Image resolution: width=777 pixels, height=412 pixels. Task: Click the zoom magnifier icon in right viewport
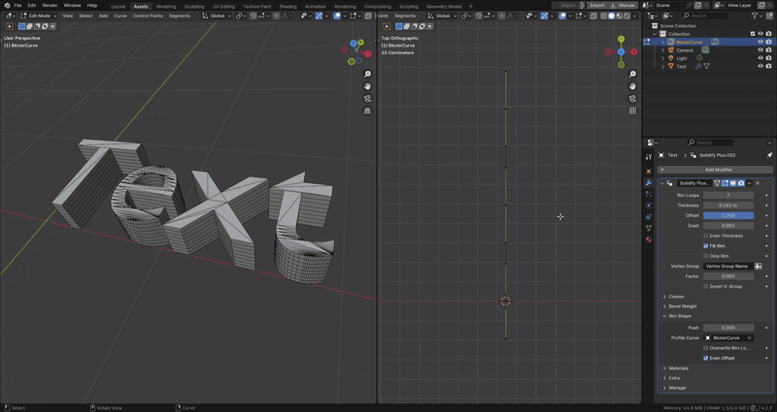[x=632, y=75]
